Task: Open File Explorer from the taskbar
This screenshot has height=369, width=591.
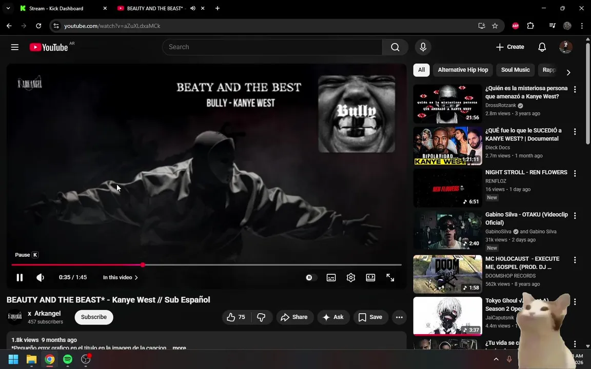Action: pos(31,359)
